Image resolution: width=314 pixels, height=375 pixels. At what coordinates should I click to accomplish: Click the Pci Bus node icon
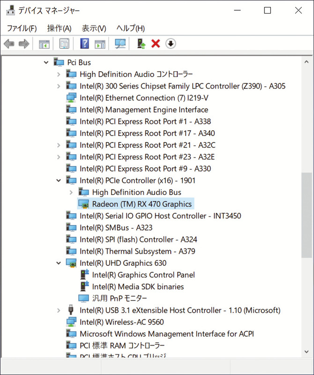click(x=59, y=62)
